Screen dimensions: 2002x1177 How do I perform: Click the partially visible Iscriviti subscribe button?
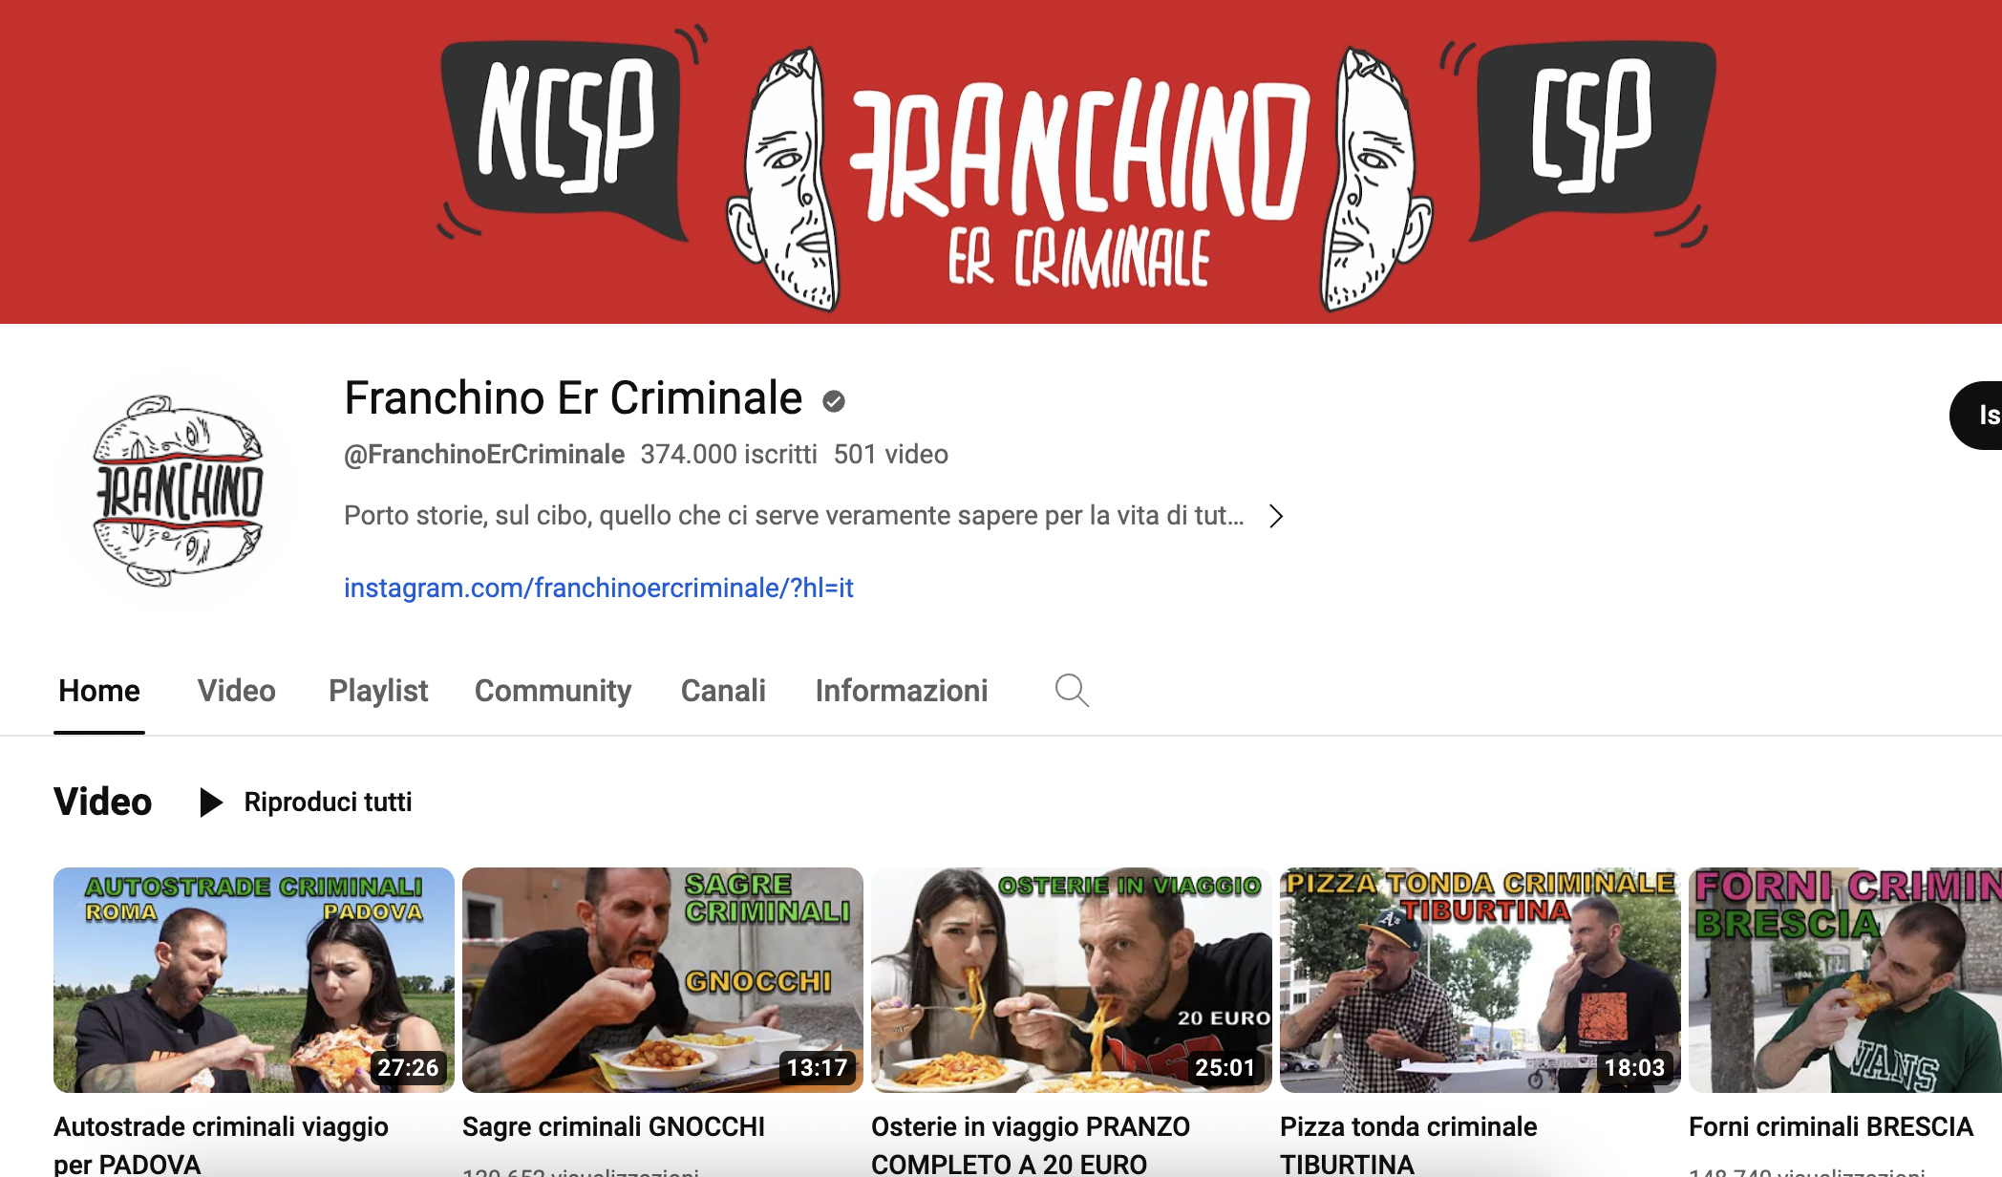[x=1976, y=416]
